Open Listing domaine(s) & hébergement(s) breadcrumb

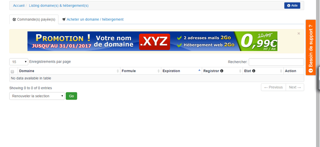(x=59, y=6)
